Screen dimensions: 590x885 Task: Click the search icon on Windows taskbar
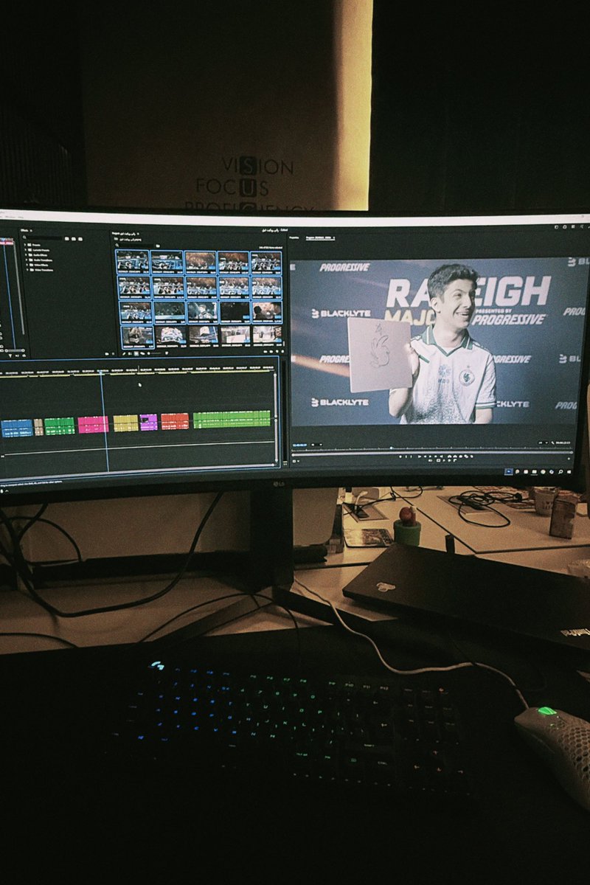560,472
